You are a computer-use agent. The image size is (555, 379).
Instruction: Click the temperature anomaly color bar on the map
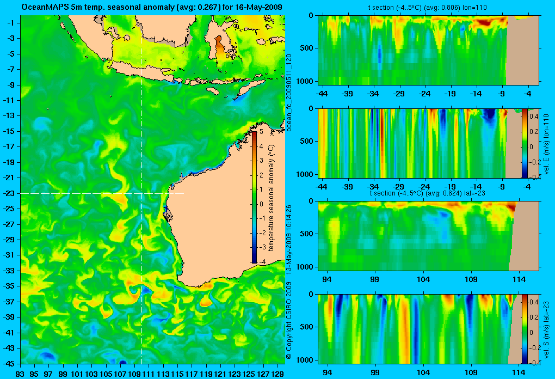click(x=255, y=197)
